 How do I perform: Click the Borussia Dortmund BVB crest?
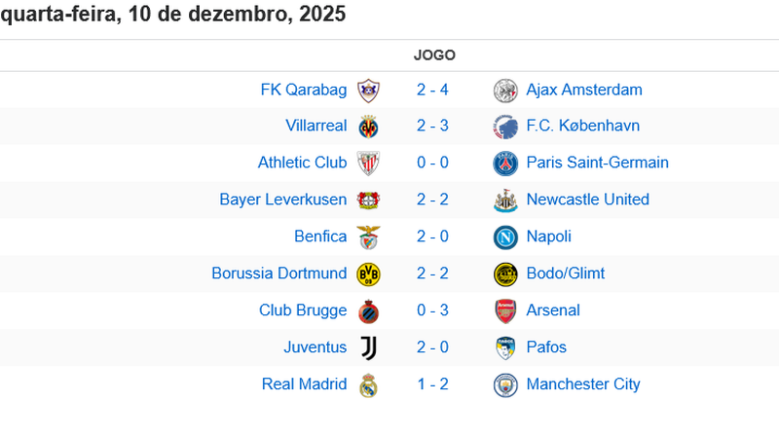point(368,274)
